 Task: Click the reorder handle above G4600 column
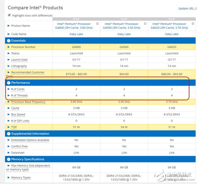76,19
